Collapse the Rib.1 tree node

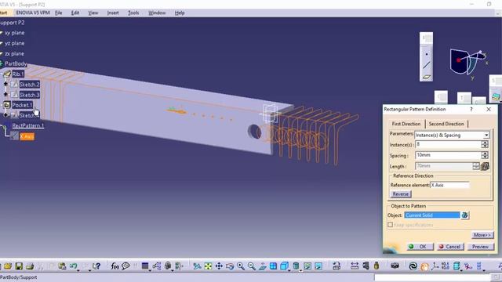(2, 74)
